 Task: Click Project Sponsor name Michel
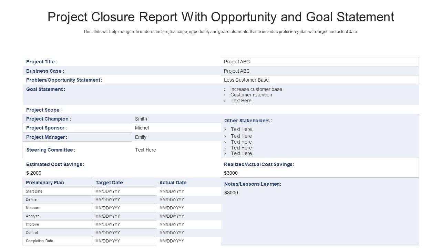point(142,128)
